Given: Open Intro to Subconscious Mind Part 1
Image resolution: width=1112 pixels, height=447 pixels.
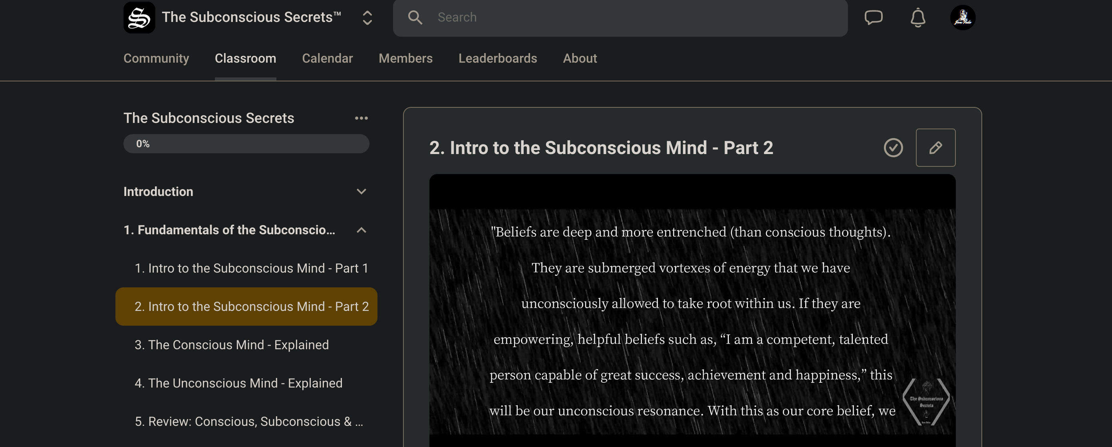Looking at the screenshot, I should tap(251, 268).
